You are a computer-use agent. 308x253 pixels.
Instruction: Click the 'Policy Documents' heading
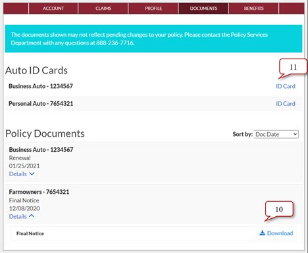click(x=45, y=133)
